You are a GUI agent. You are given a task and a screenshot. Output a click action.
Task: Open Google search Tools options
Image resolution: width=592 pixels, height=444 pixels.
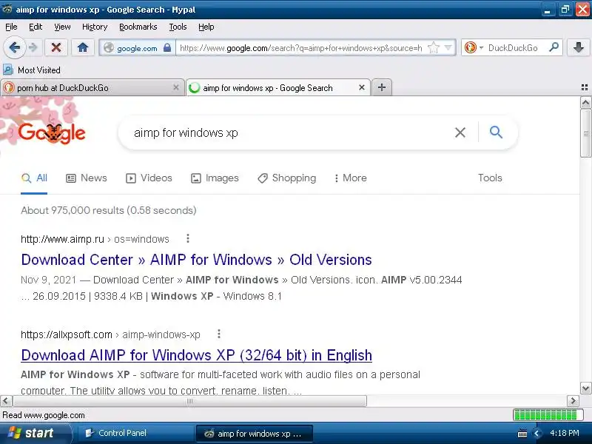(x=490, y=178)
